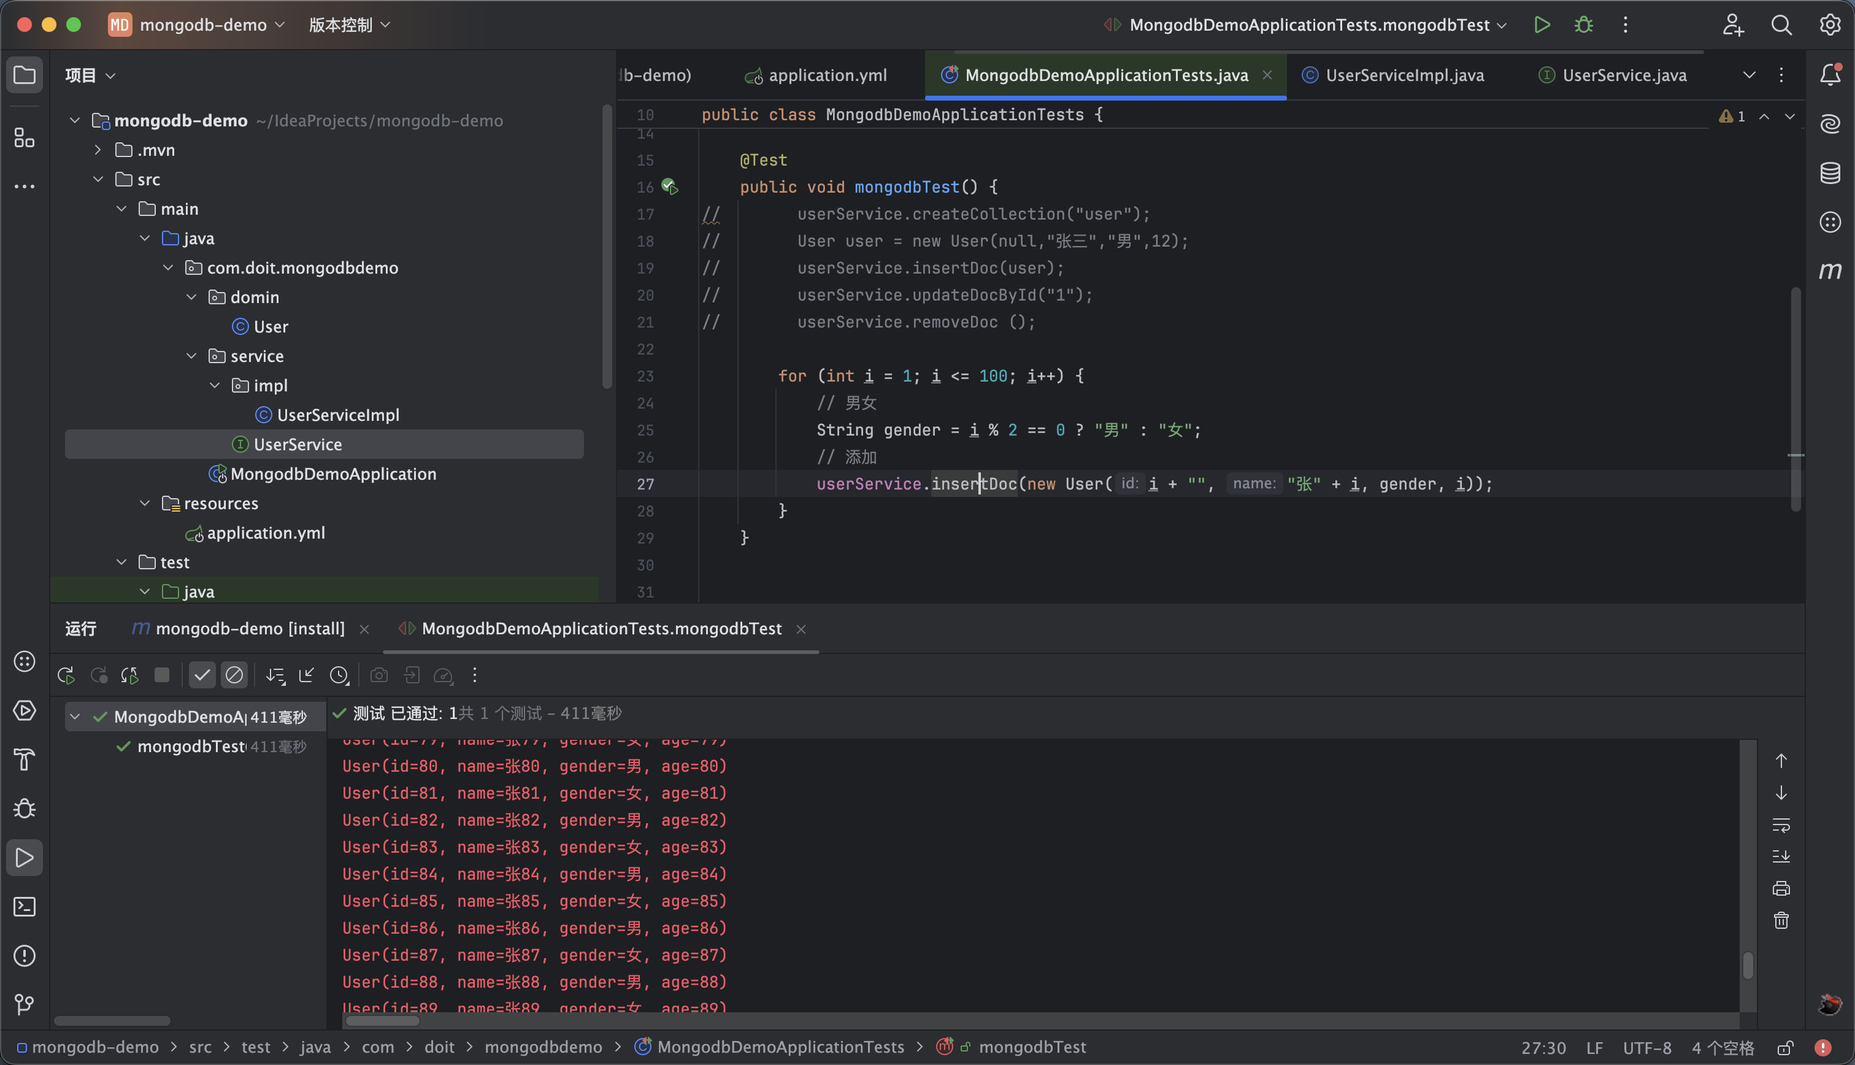Click the Rerun tests icon in run panel

coord(66,675)
